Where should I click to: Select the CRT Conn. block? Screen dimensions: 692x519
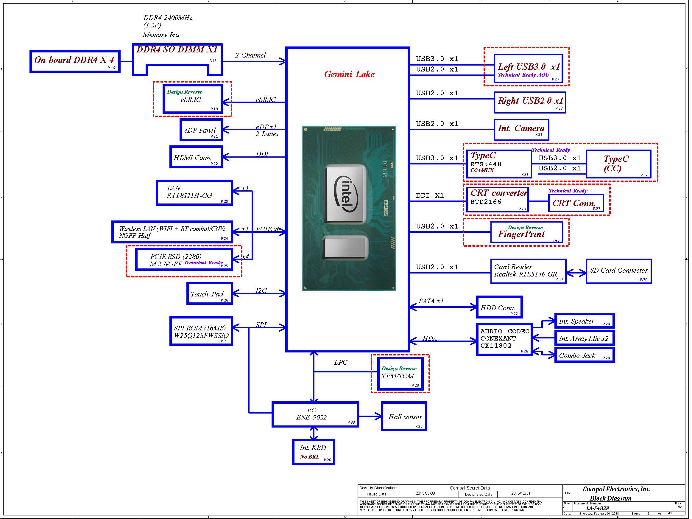coord(576,203)
